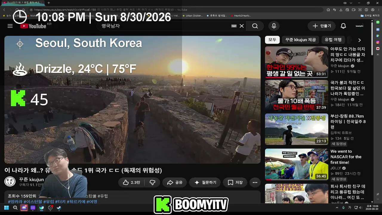
Task: Open the Instagram icon in the browser sidebar
Action: (378, 42)
